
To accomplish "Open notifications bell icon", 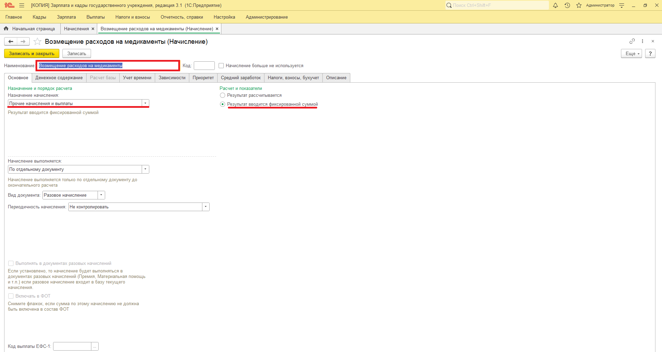I will (555, 6).
